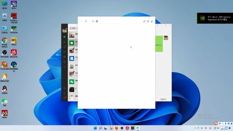This screenshot has height=131, width=233.
Task: Click the Sogou input method S logo
Action: pos(216,123)
